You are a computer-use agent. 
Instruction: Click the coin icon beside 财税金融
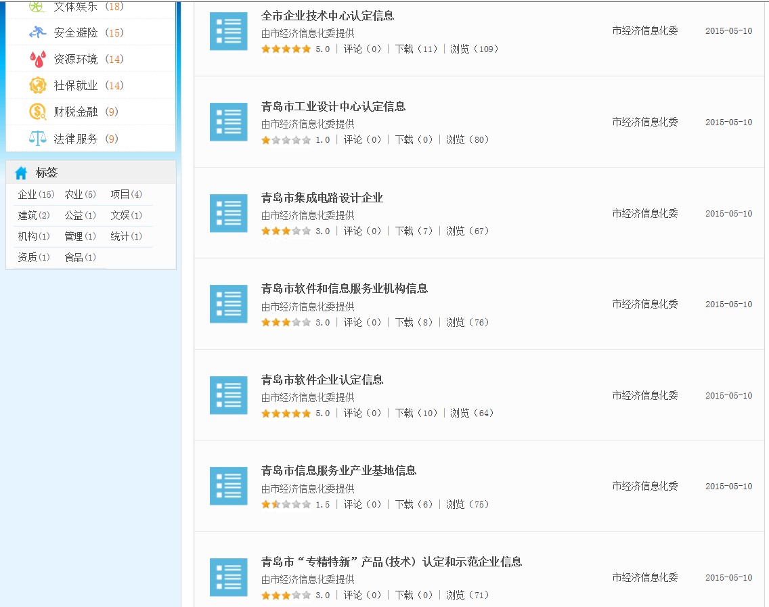(38, 112)
